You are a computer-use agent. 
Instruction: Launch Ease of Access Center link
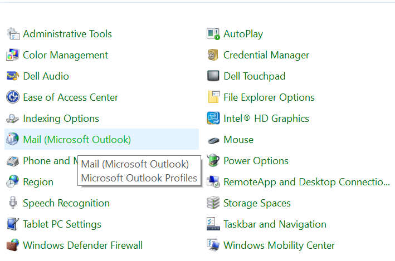[x=71, y=97]
